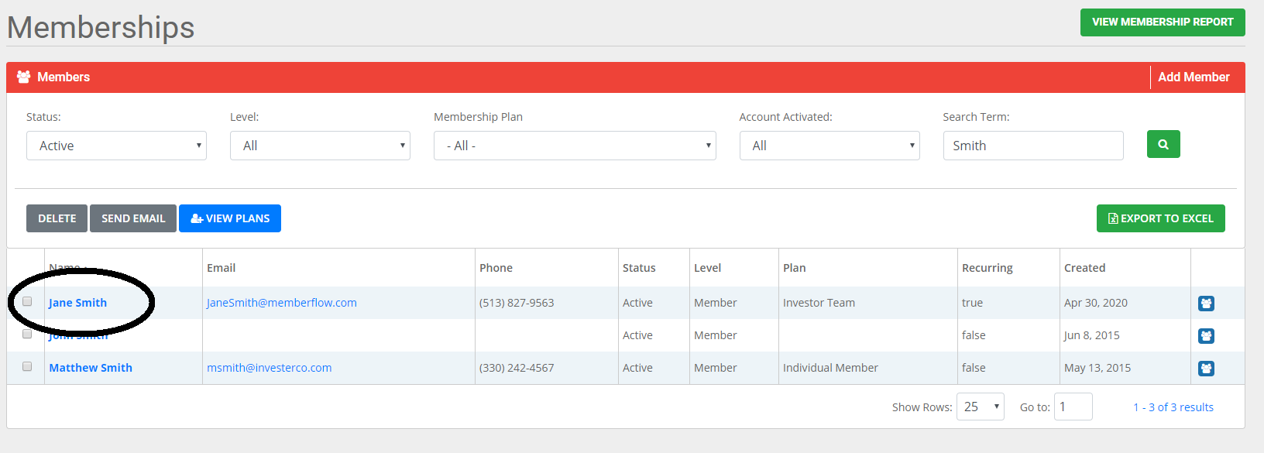1264x453 pixels.
Task: Click member icon in Matthew Smith's row
Action: click(x=1206, y=369)
